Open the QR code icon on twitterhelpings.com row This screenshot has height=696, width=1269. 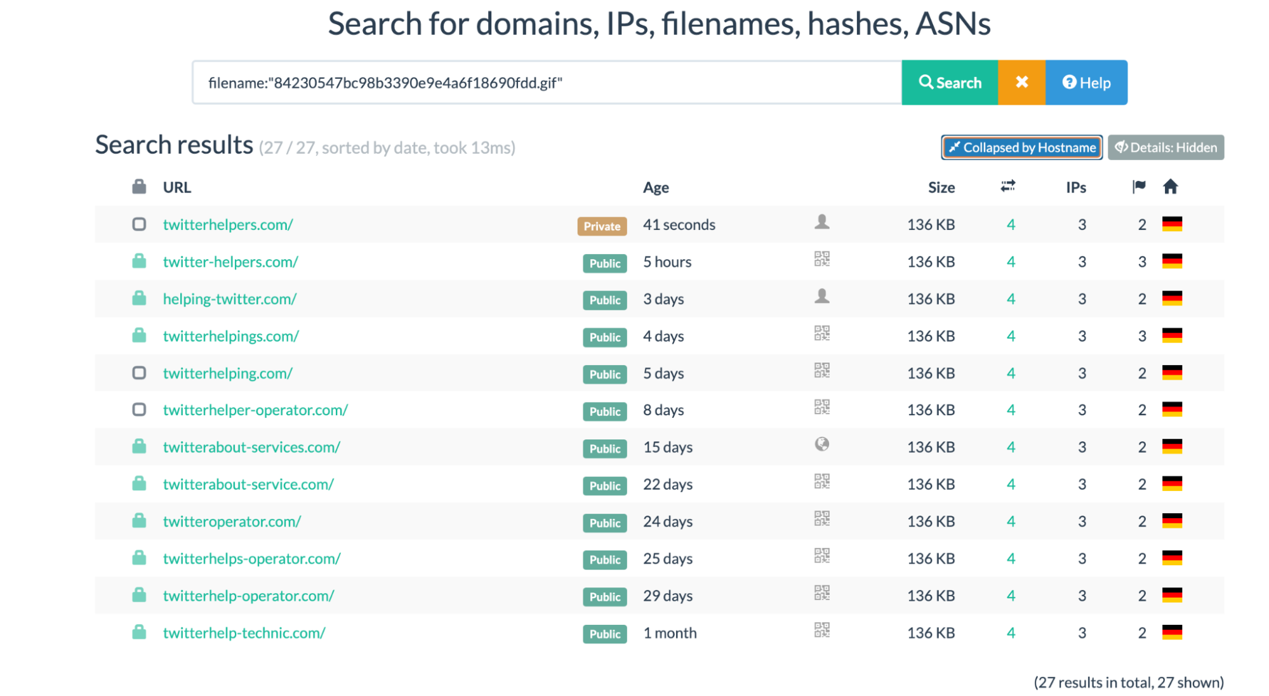[822, 333]
